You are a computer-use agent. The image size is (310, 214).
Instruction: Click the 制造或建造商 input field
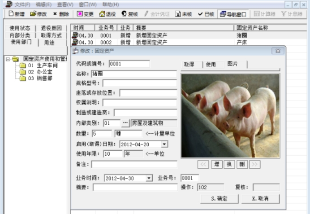[145, 113]
